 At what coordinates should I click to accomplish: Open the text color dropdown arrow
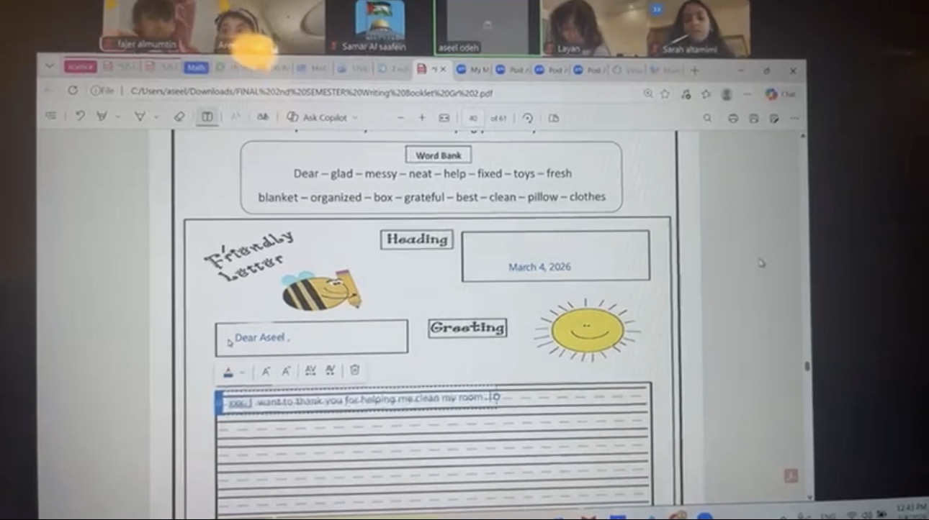pyautogui.click(x=242, y=373)
